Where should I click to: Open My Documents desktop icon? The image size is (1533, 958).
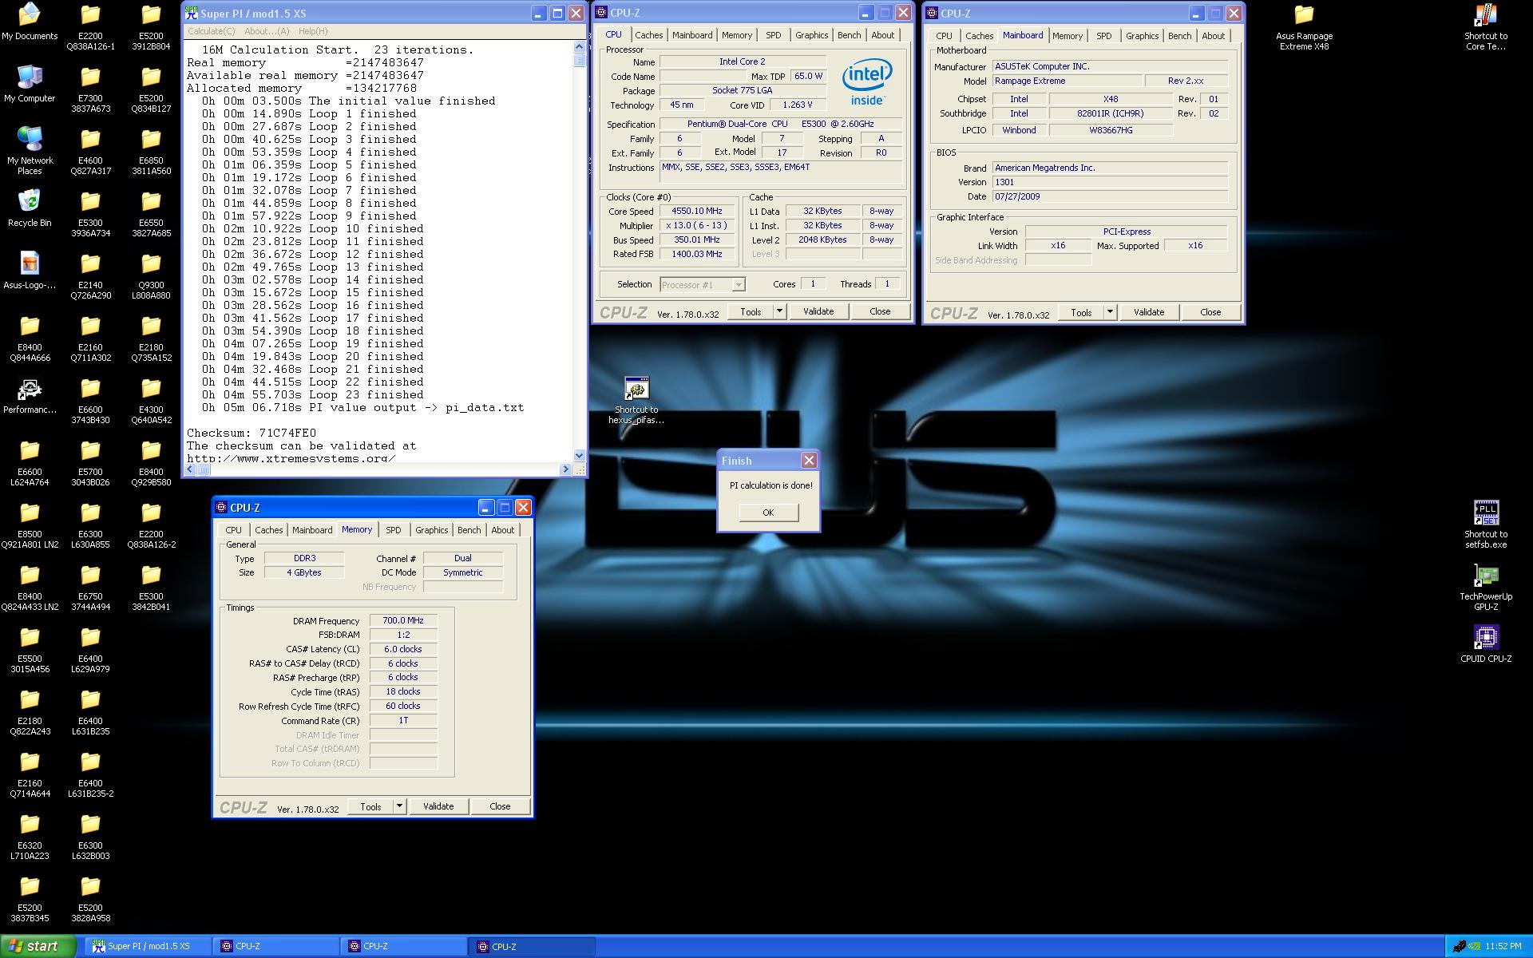[30, 22]
